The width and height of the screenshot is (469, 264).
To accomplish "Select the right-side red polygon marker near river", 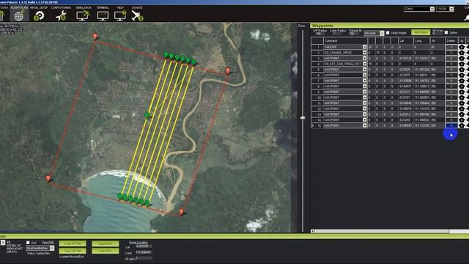I will pyautogui.click(x=228, y=70).
